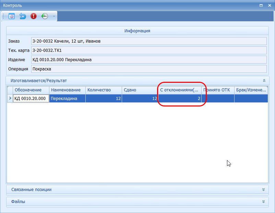Sort by the Обозначение column header
Screen dimensions: 275x213
pyautogui.click(x=31, y=90)
